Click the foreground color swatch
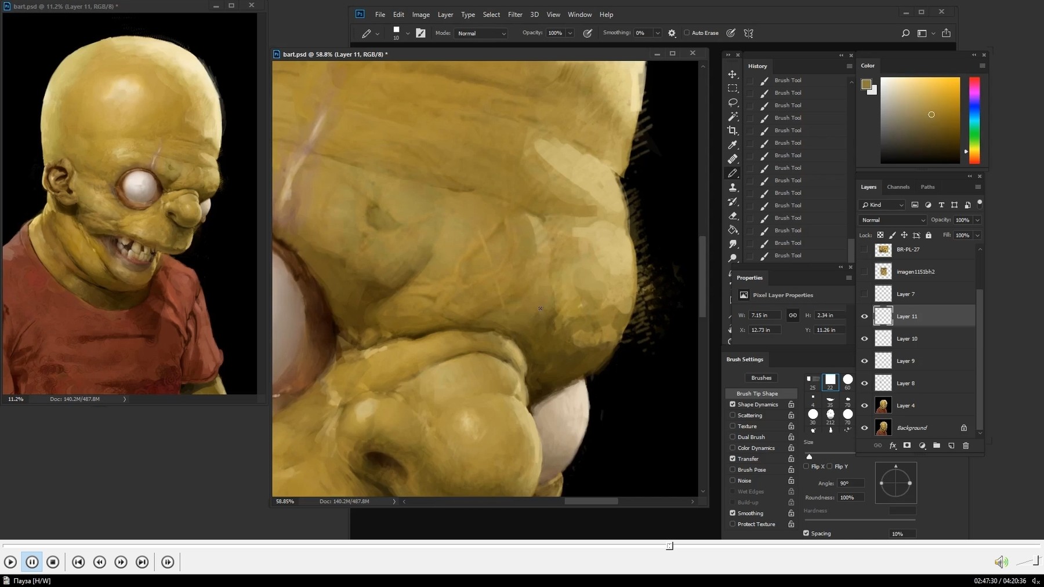1044x587 pixels. click(x=866, y=85)
